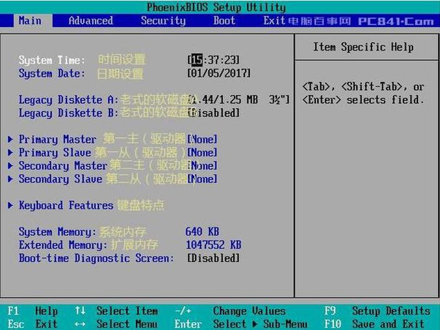Select the Secondary Slave entry
Image resolution: width=440 pixels, height=330 pixels.
click(61, 179)
